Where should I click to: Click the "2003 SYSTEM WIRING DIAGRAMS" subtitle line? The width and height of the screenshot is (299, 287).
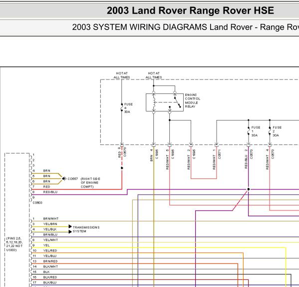tap(185, 27)
